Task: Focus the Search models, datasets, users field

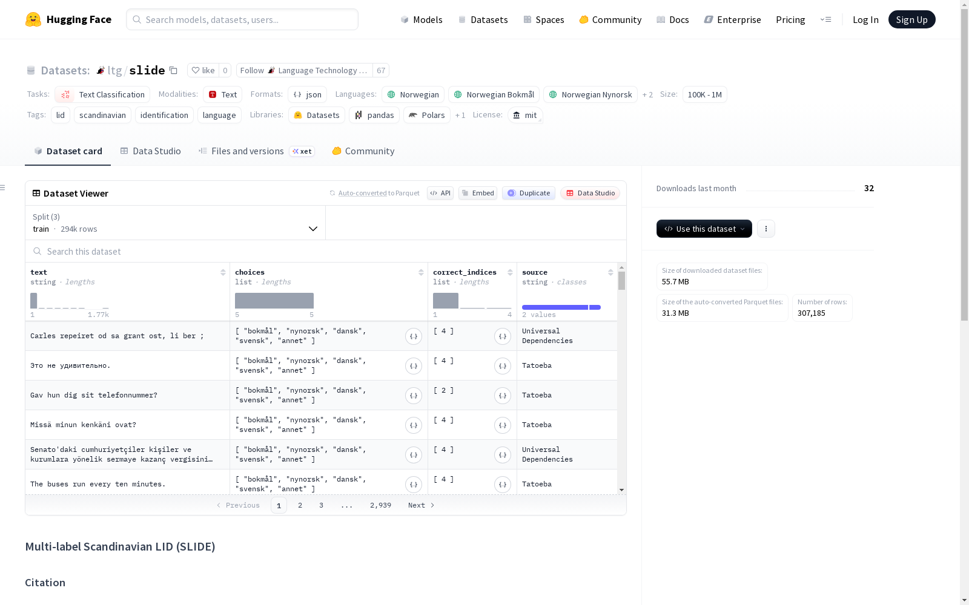Action: click(x=242, y=19)
